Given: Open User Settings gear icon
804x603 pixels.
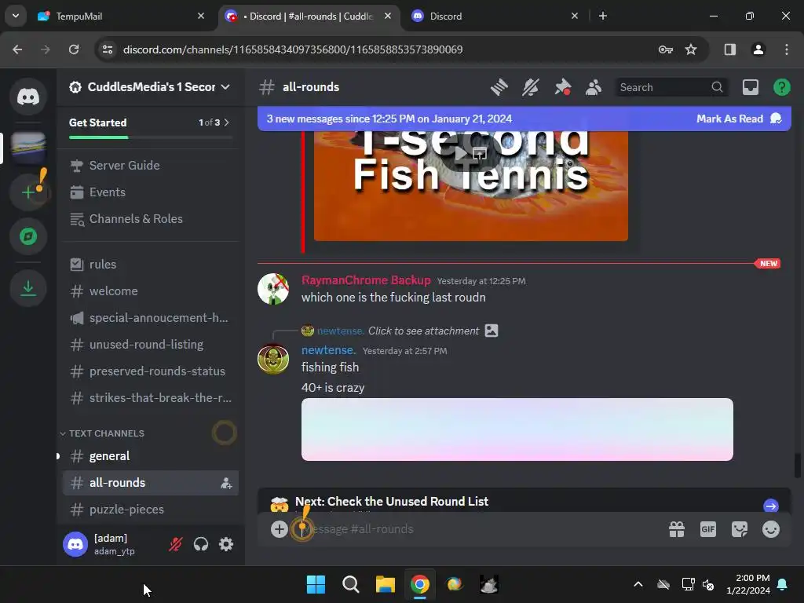Looking at the screenshot, I should (226, 544).
